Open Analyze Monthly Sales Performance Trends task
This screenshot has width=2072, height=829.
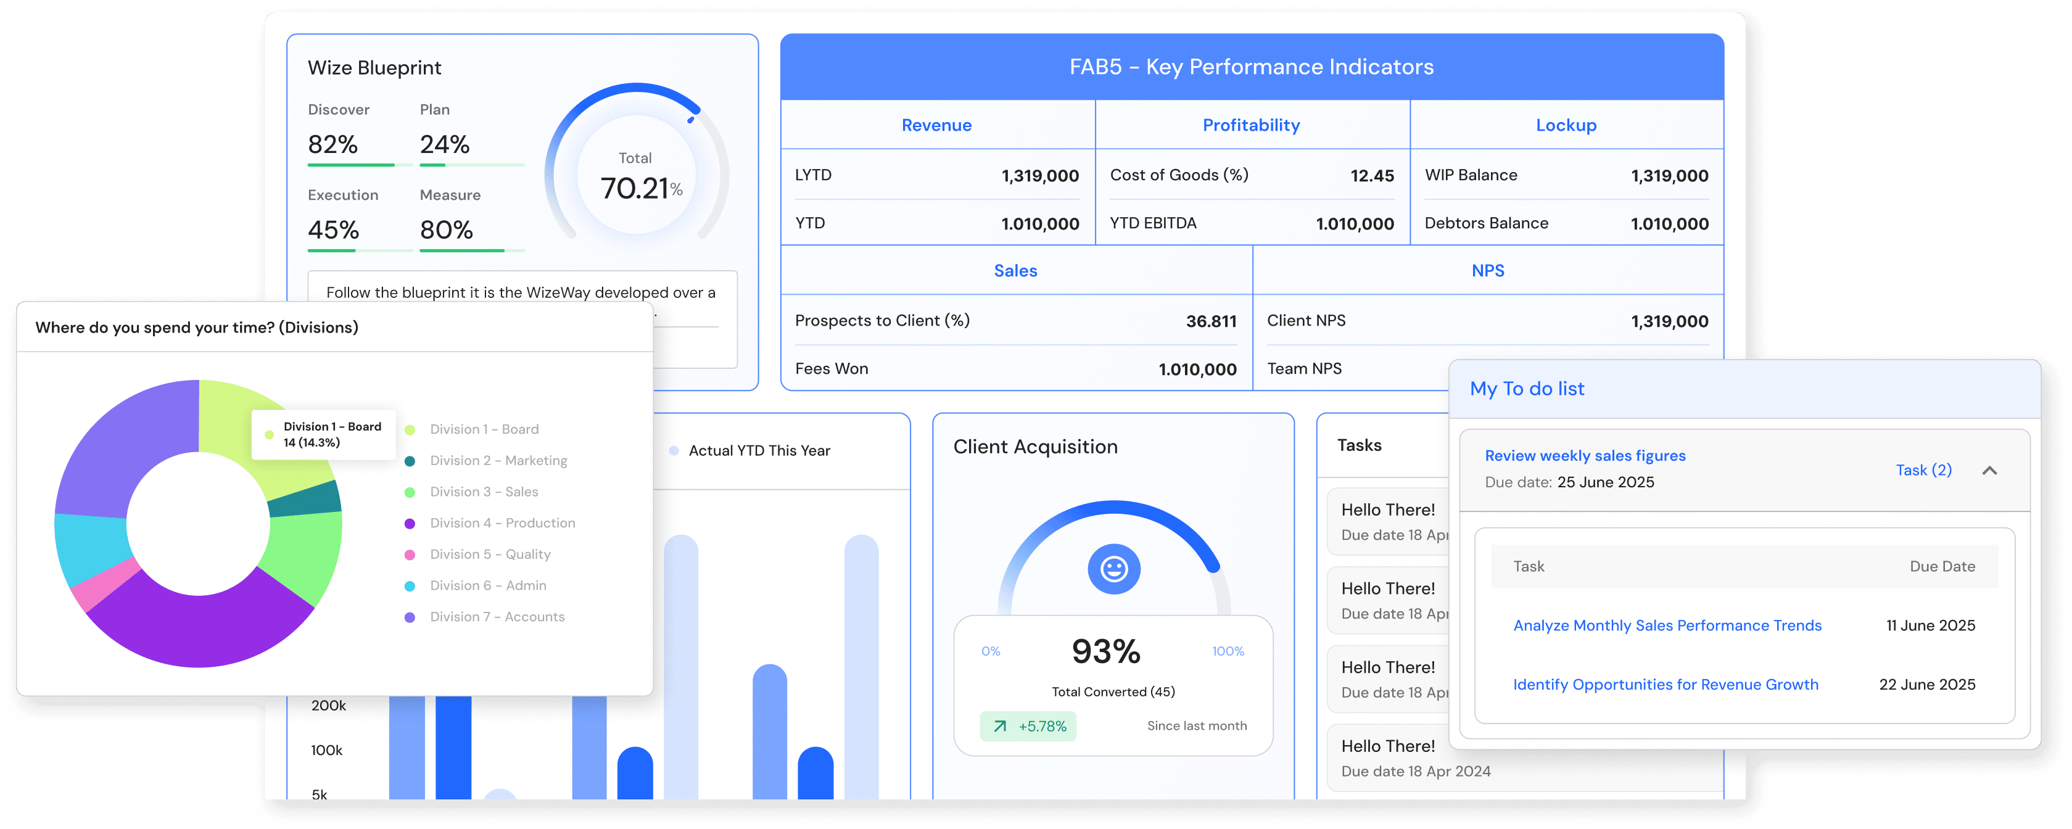[1667, 625]
